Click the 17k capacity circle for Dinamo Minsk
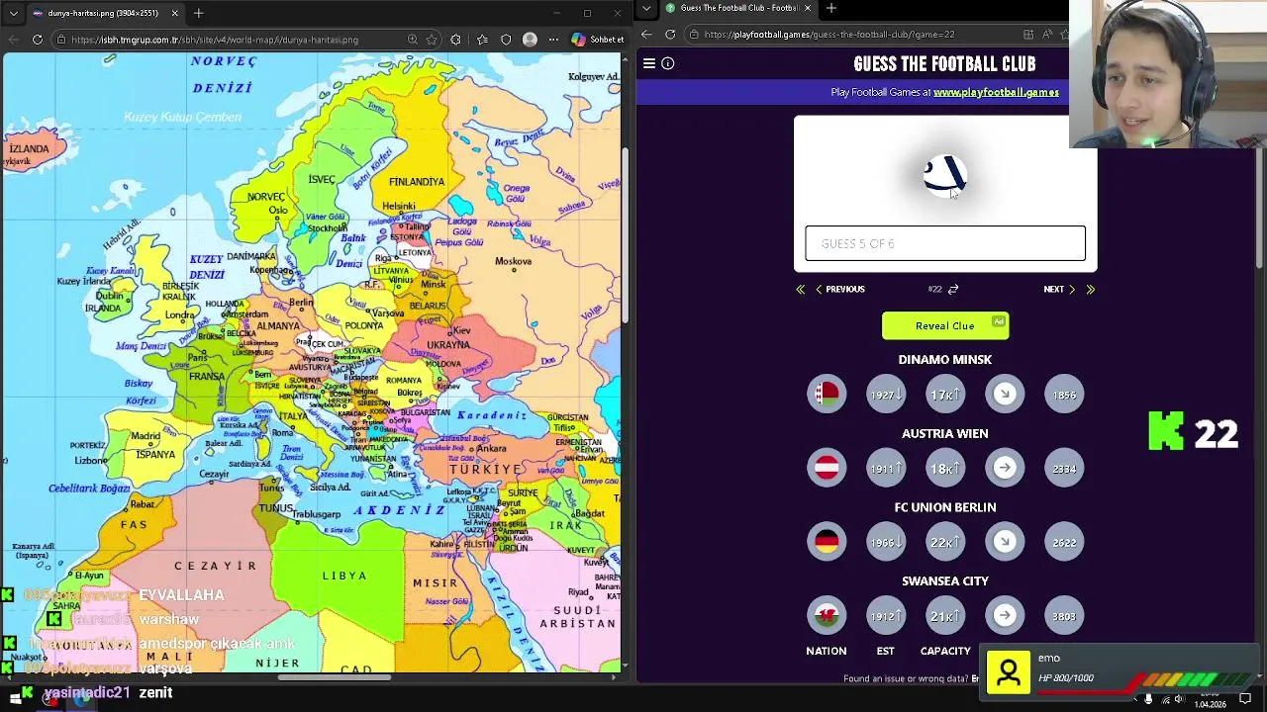1267x712 pixels. pos(945,395)
